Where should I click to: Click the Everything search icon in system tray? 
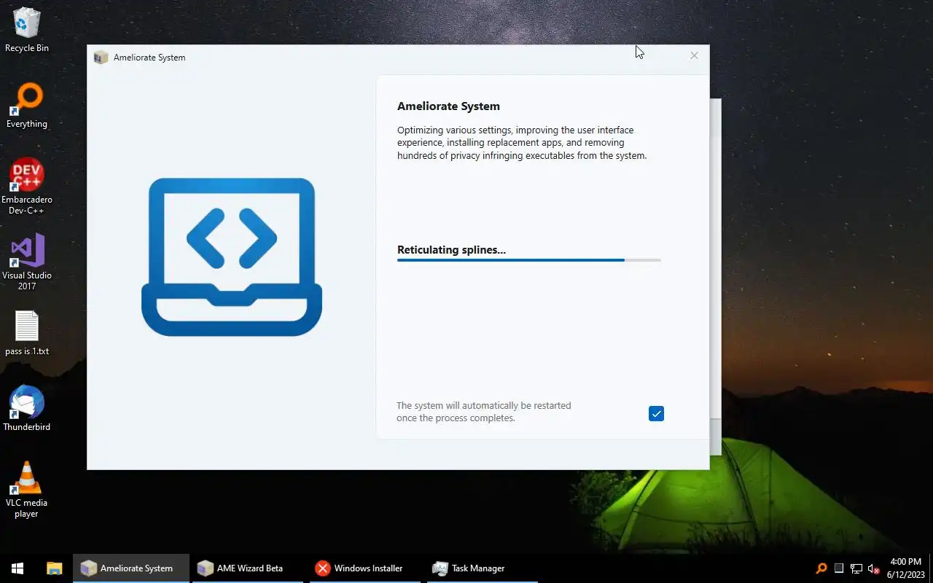tap(821, 568)
